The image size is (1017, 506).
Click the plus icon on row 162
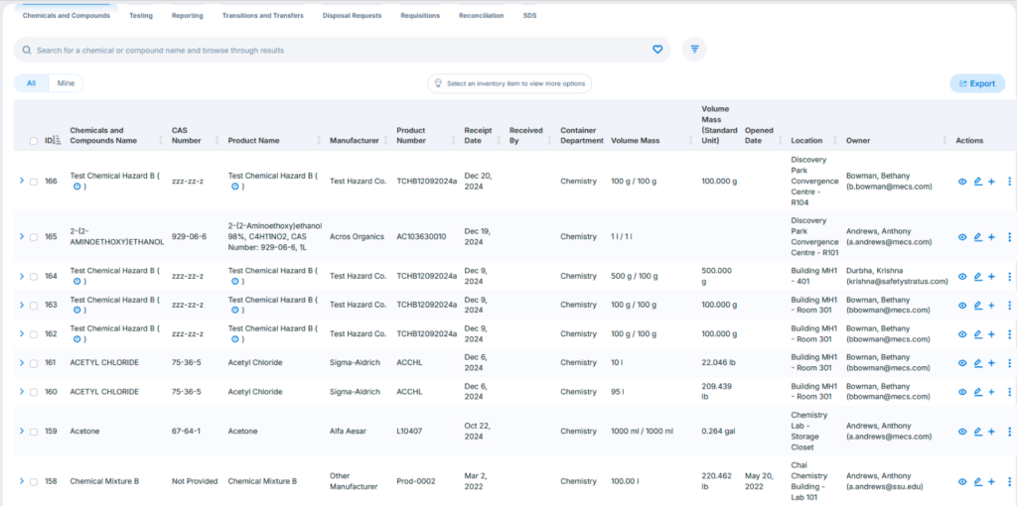(991, 333)
